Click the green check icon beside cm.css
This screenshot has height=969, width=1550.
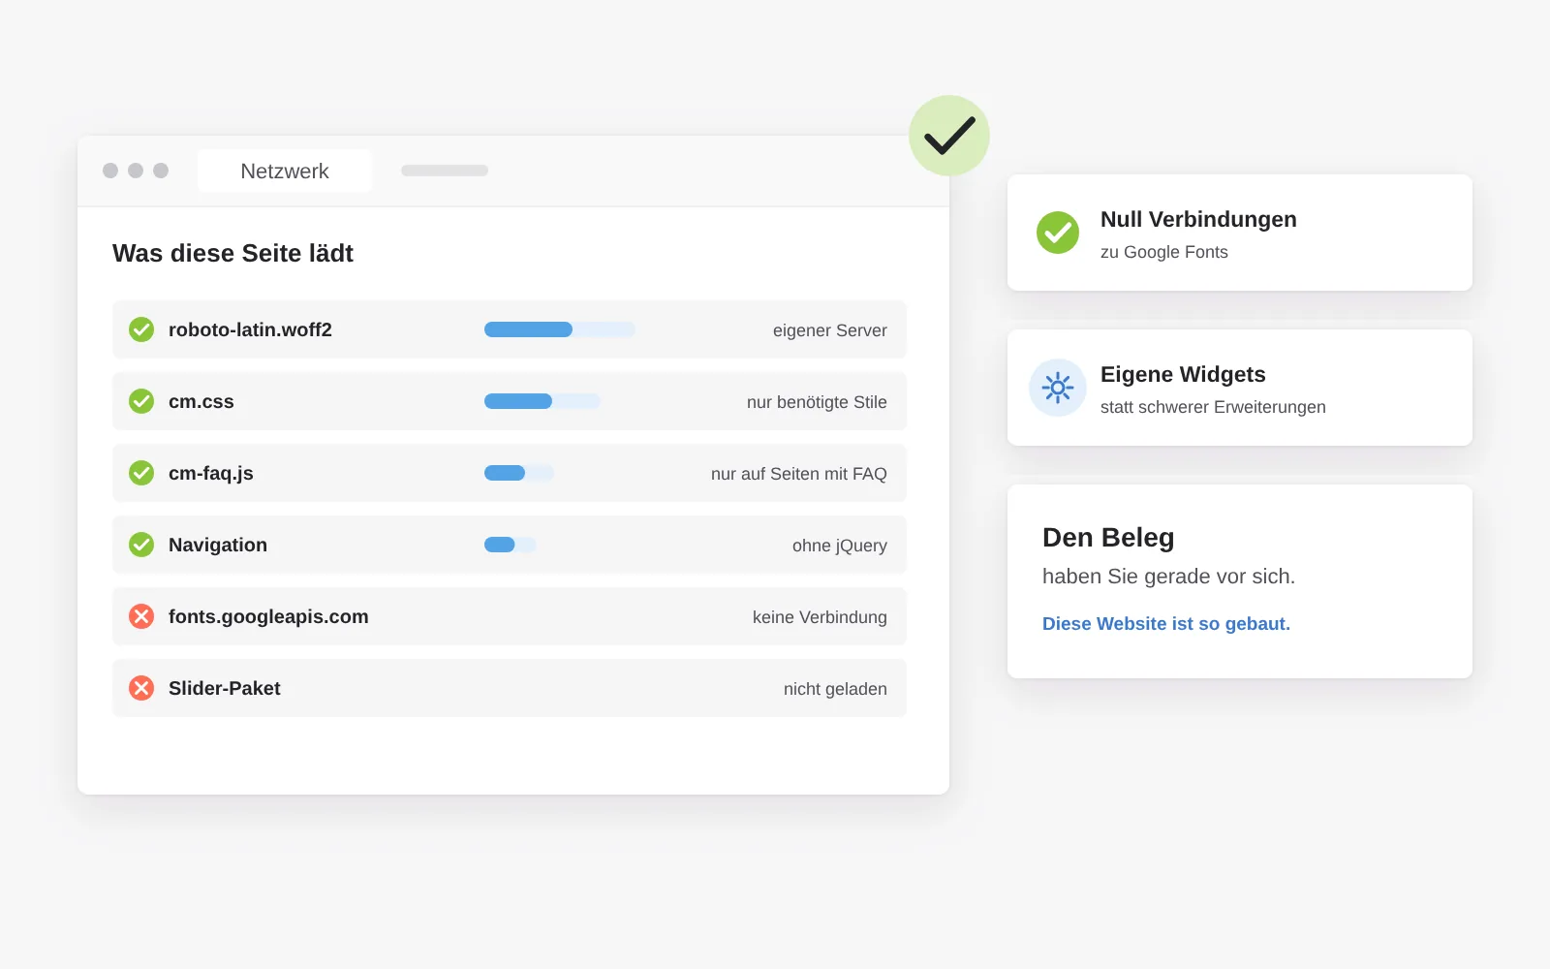tap(141, 401)
